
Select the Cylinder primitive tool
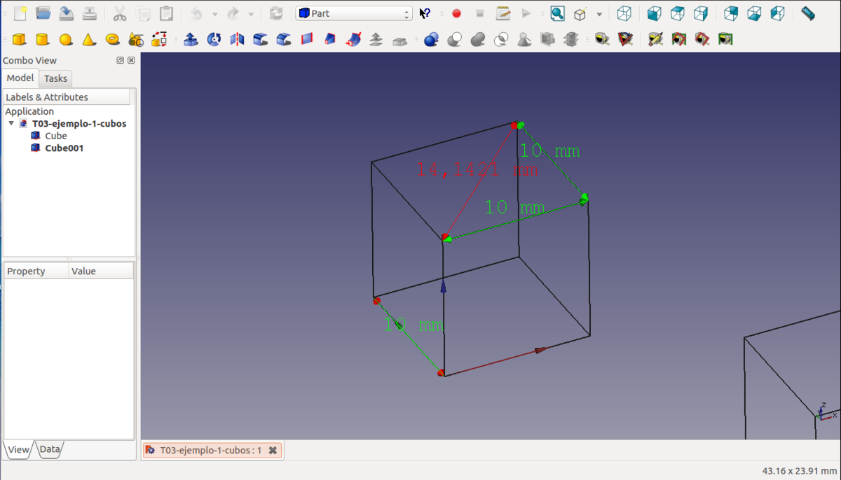click(43, 39)
